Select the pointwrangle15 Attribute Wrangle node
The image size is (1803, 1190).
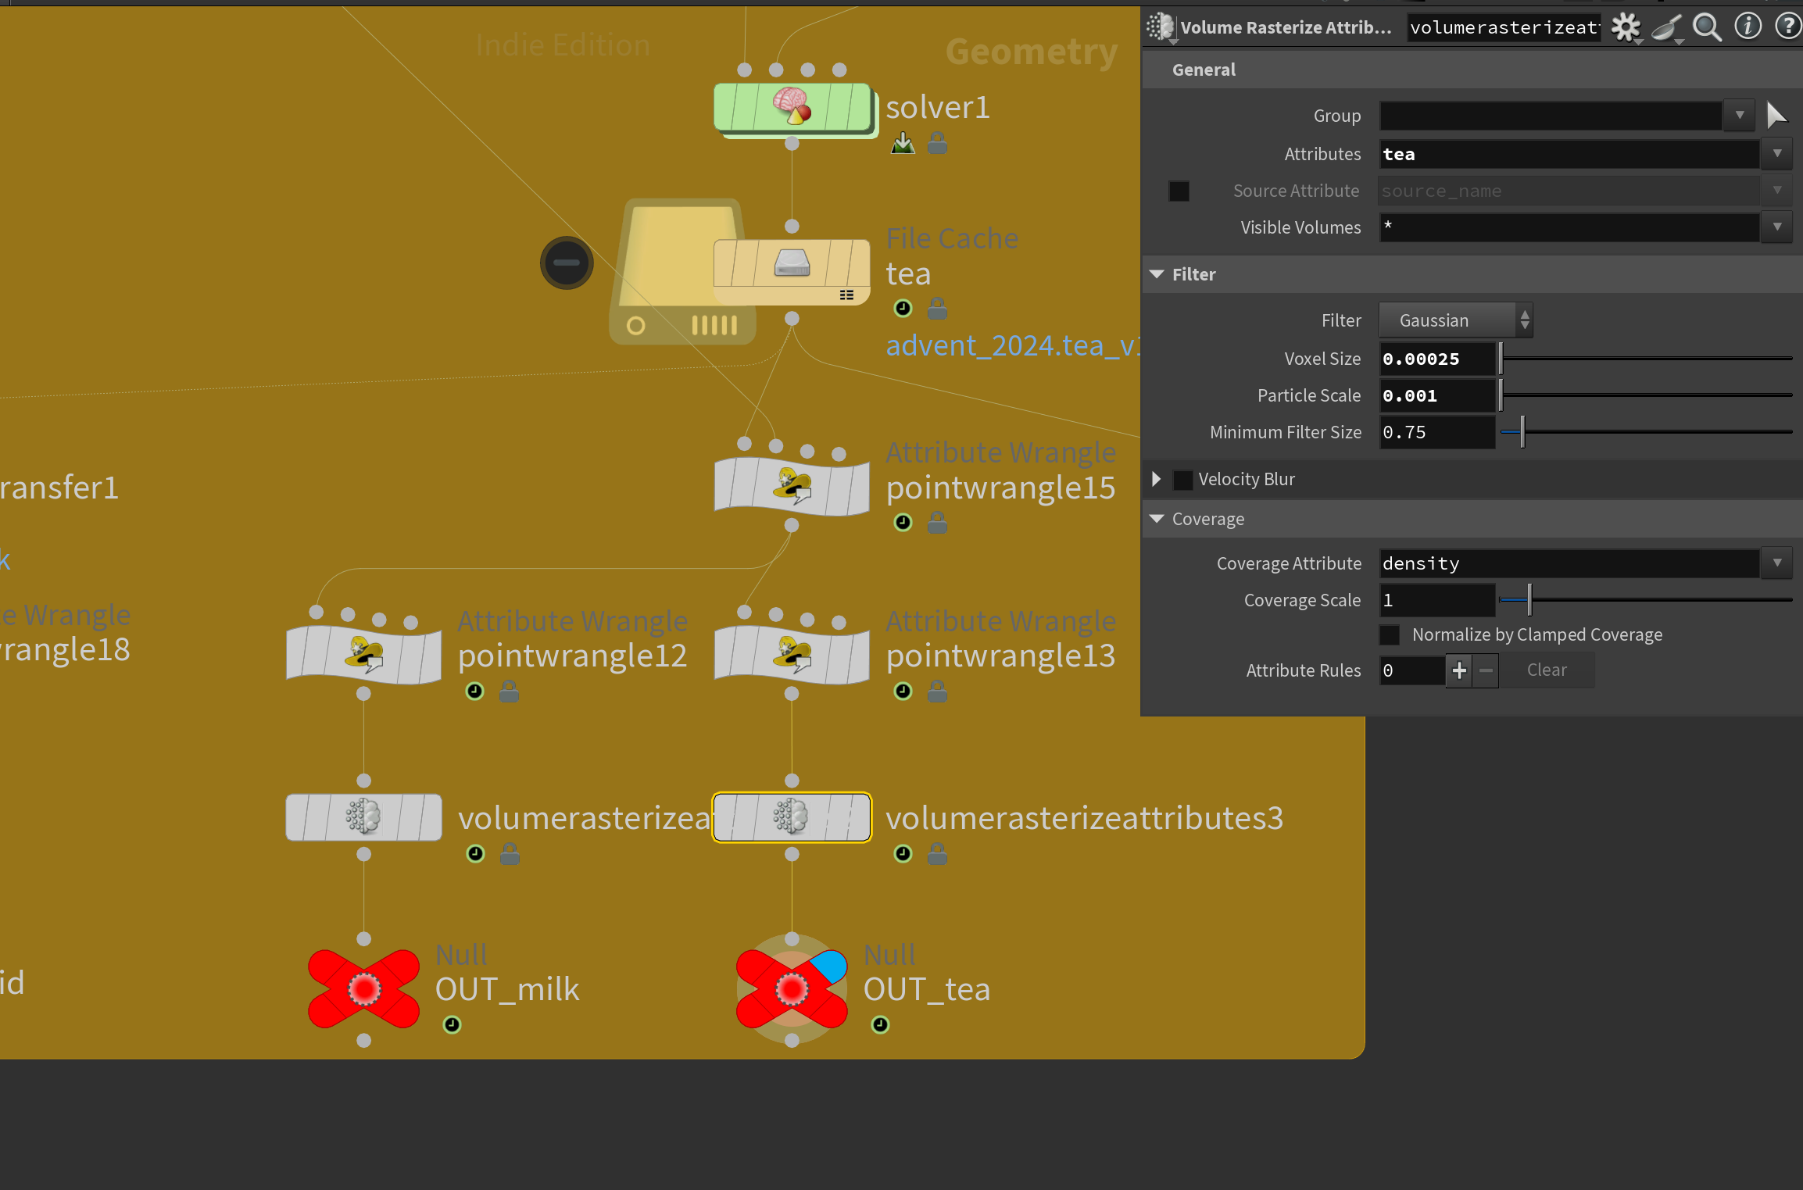click(791, 486)
